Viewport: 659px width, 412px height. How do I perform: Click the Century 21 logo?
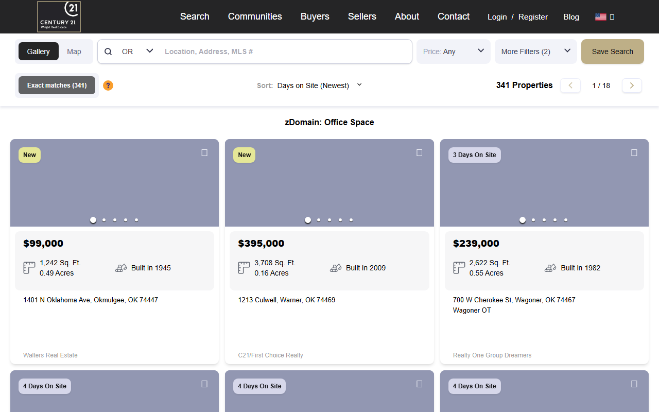coord(59,16)
